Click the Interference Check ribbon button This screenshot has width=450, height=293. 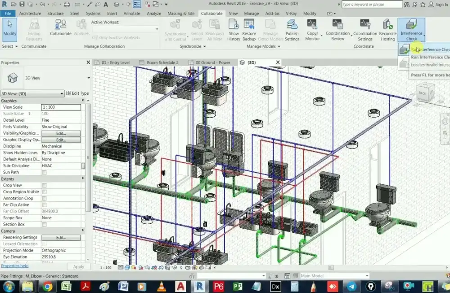tap(411, 30)
